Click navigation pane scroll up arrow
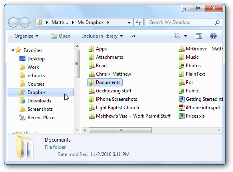The image size is (233, 172). tap(77, 46)
